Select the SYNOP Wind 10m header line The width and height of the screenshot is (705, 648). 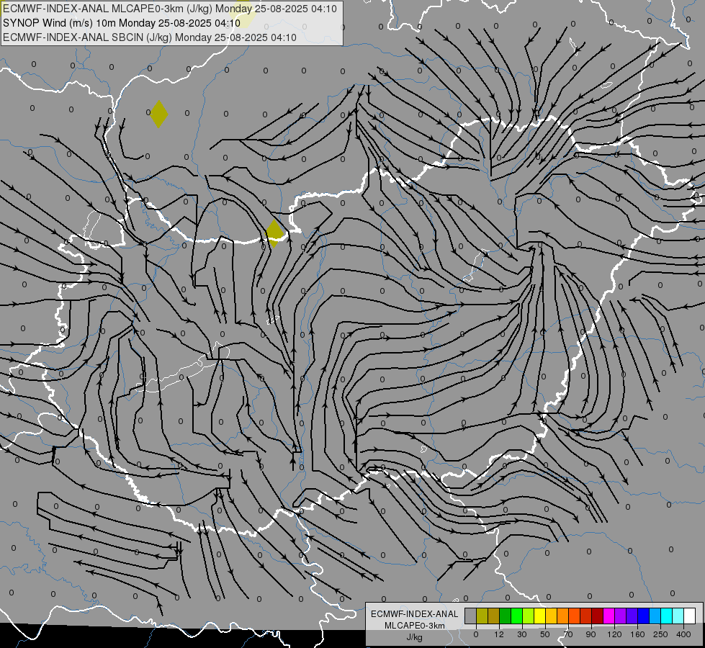point(122,23)
